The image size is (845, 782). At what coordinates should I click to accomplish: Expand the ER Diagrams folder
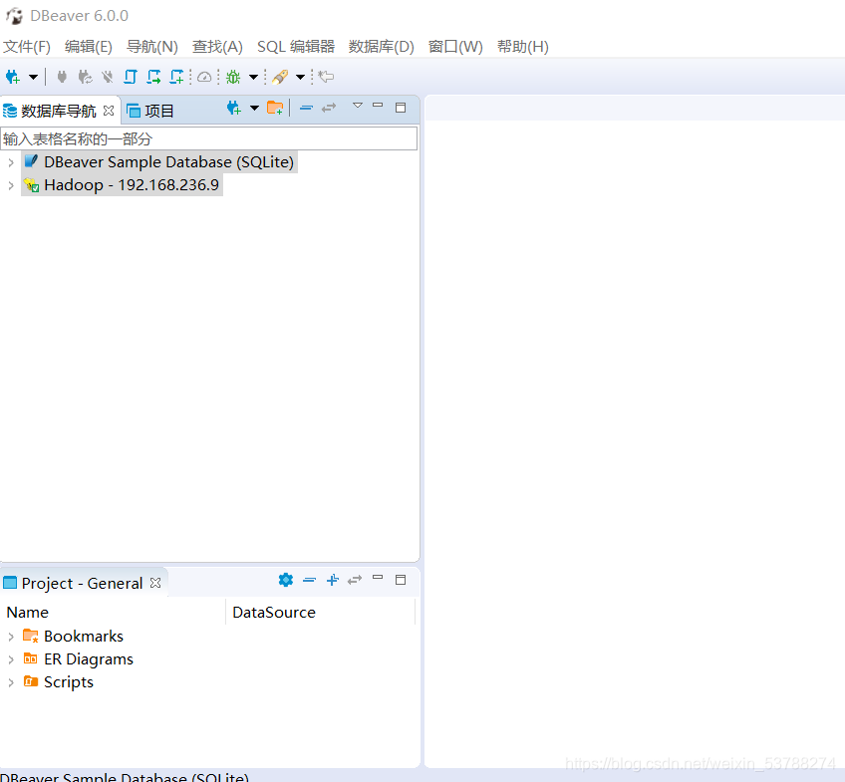click(11, 659)
